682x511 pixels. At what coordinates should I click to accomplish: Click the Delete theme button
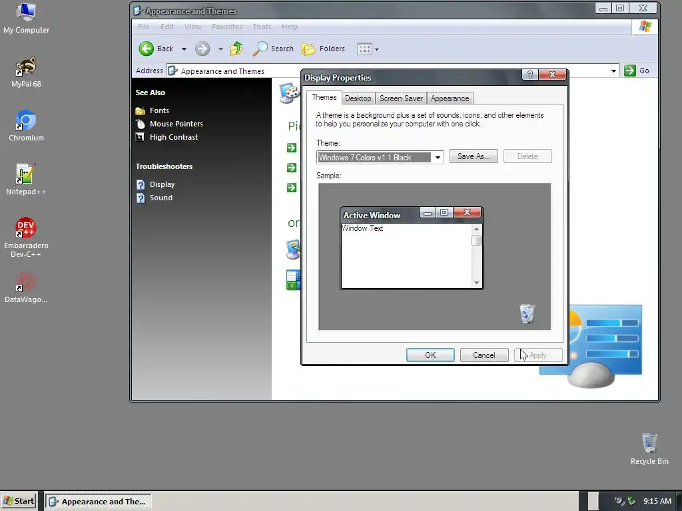(x=527, y=156)
